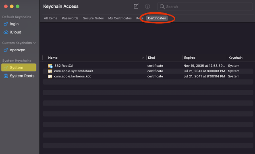The height and width of the screenshot is (154, 255).
Task: Switch to the Secure Notes tab
Action: [x=93, y=18]
